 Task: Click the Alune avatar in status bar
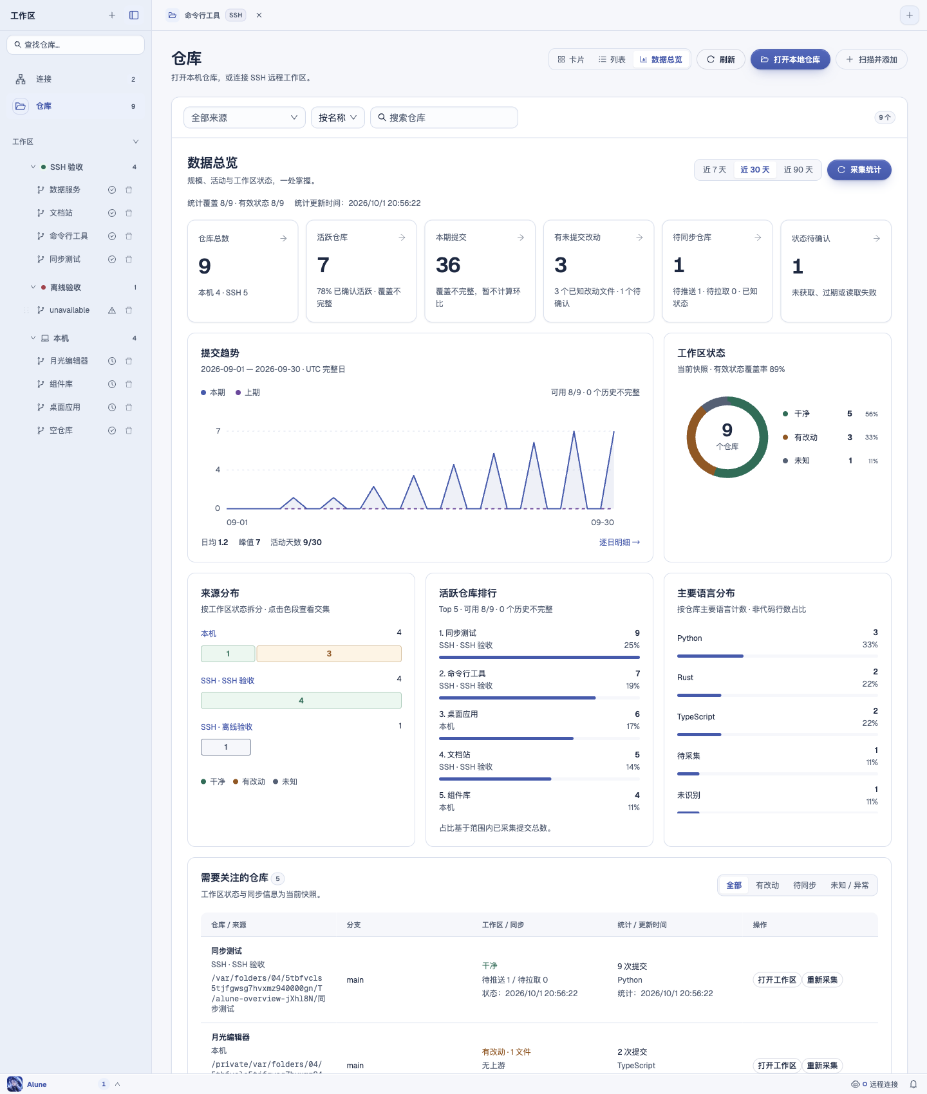click(x=15, y=1084)
